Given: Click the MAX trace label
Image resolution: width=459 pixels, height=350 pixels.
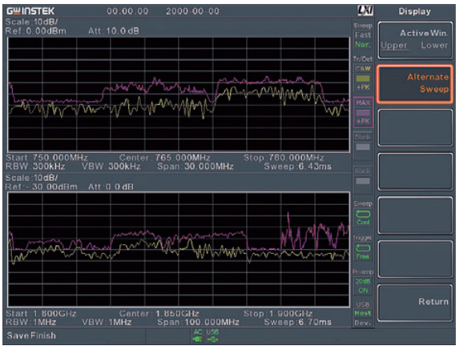Looking at the screenshot, I should [x=363, y=103].
